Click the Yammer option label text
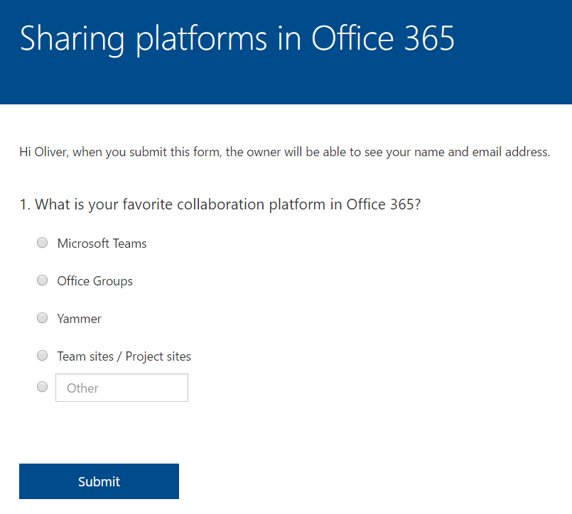Screen dimensions: 572x514 pos(79,319)
